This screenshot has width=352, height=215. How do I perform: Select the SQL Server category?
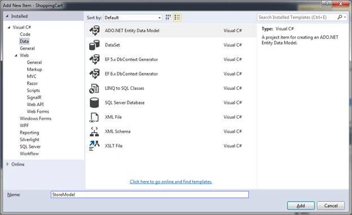[x=30, y=147]
